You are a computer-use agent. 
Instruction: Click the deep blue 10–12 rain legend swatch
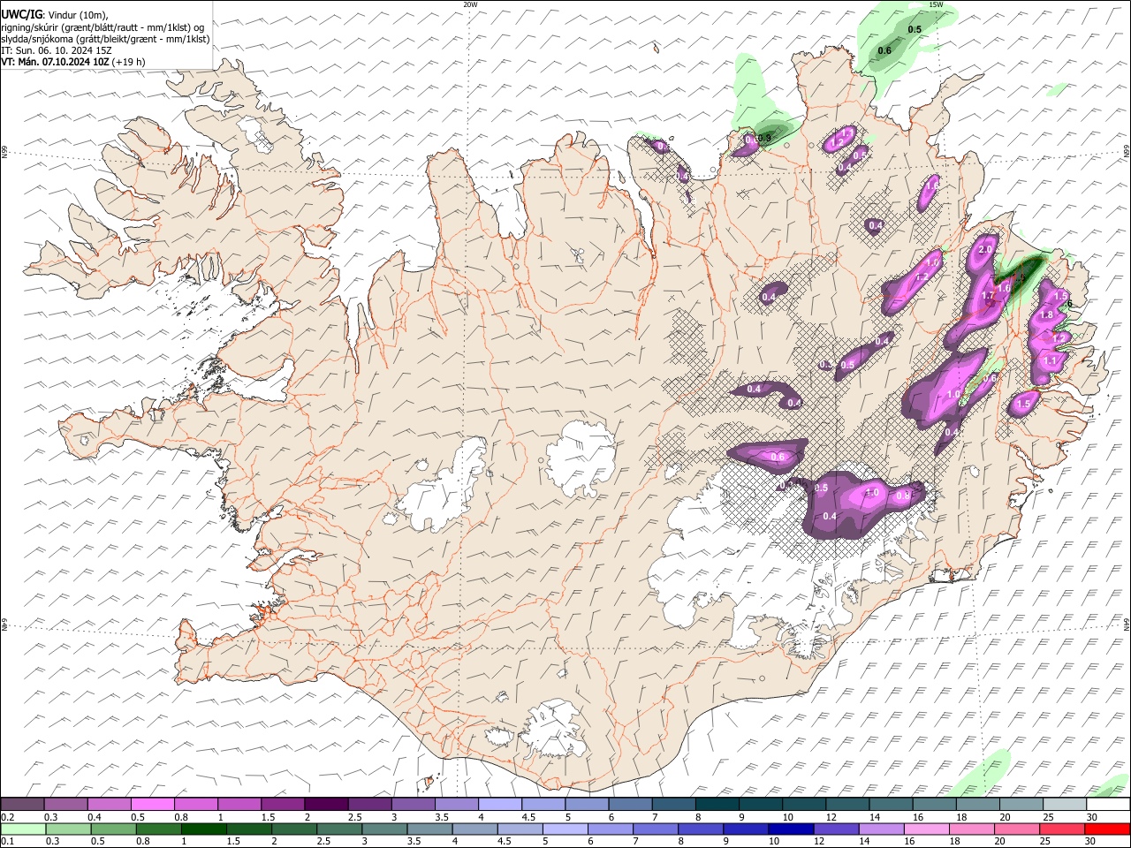(791, 829)
